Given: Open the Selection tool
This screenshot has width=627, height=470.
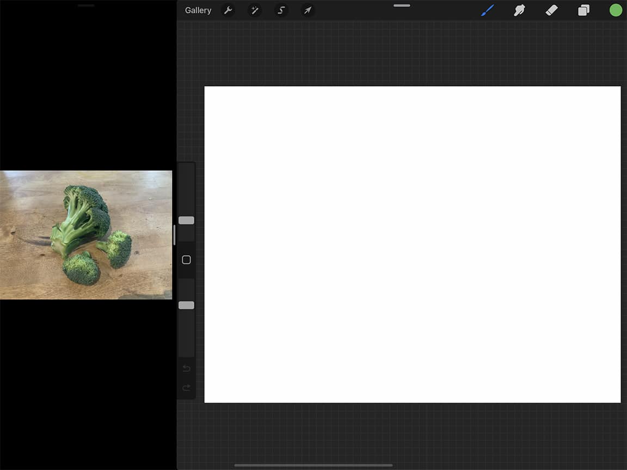Looking at the screenshot, I should click(281, 10).
